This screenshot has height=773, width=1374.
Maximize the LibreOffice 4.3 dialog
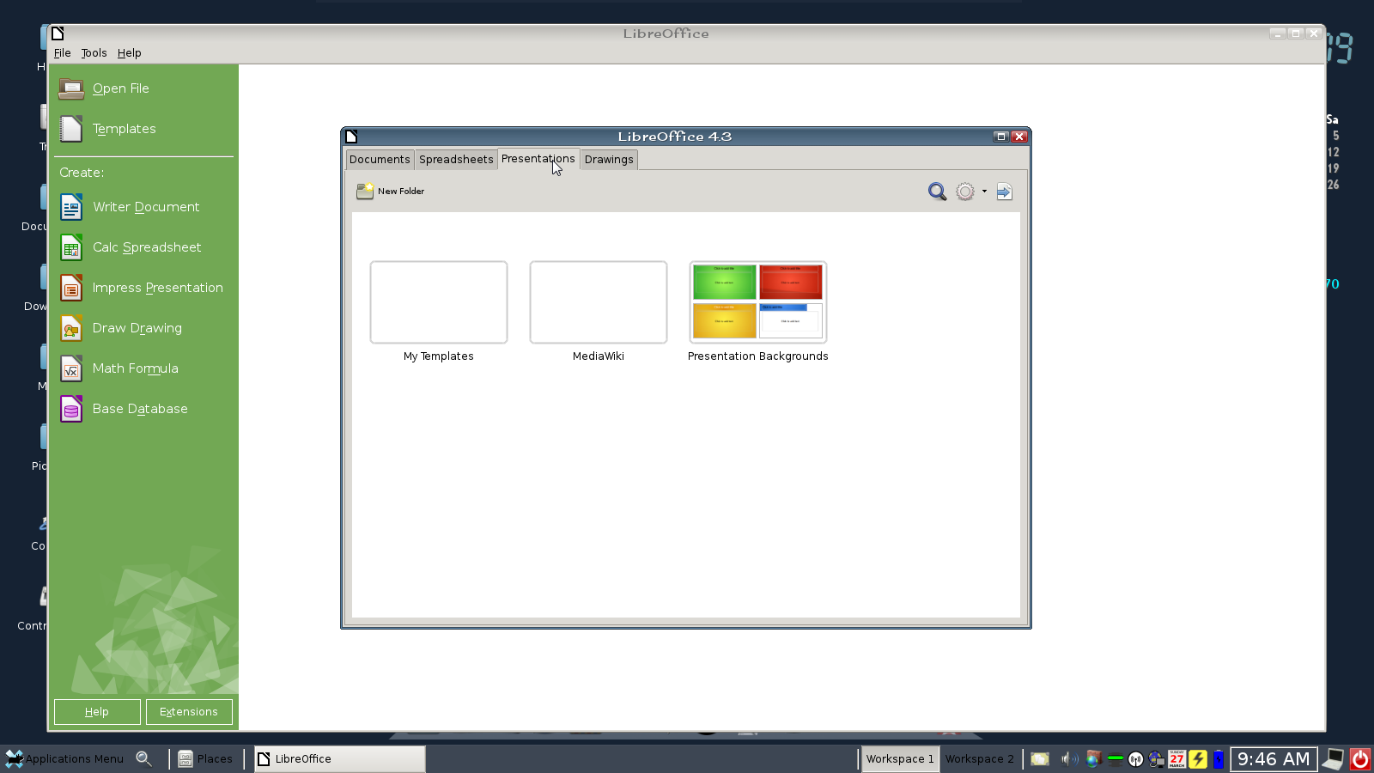[1000, 137]
